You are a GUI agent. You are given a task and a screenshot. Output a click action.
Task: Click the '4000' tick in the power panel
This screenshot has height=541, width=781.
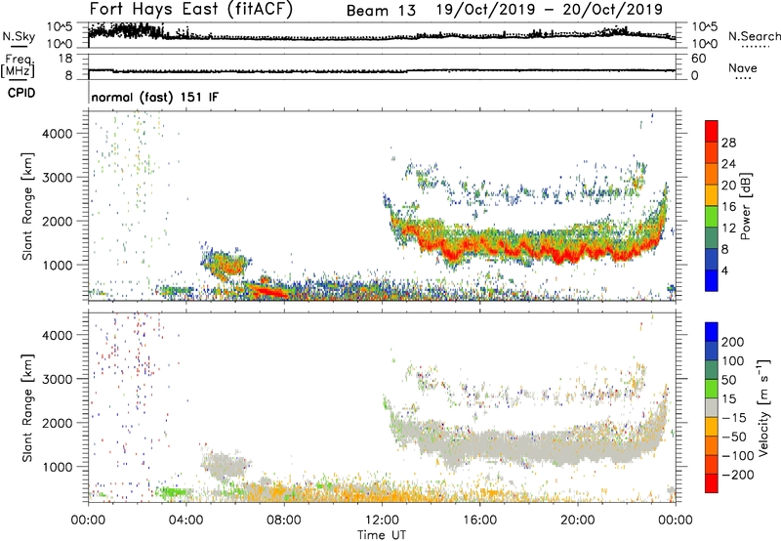tap(57, 134)
